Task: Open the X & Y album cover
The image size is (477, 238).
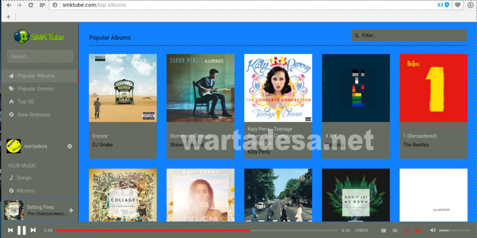Action: coord(356,88)
